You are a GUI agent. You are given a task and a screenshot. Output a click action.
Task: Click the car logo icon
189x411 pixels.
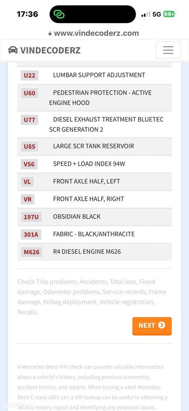(13, 50)
